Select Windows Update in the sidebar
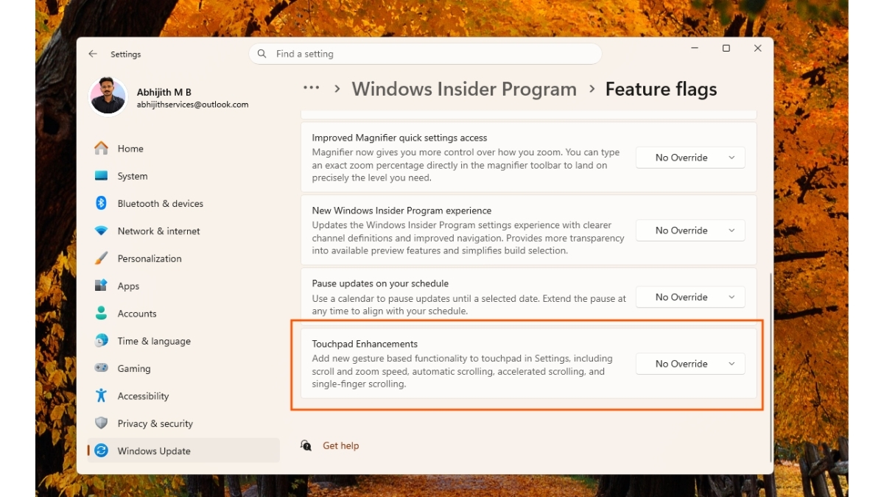This screenshot has height=497, width=884. (x=183, y=451)
